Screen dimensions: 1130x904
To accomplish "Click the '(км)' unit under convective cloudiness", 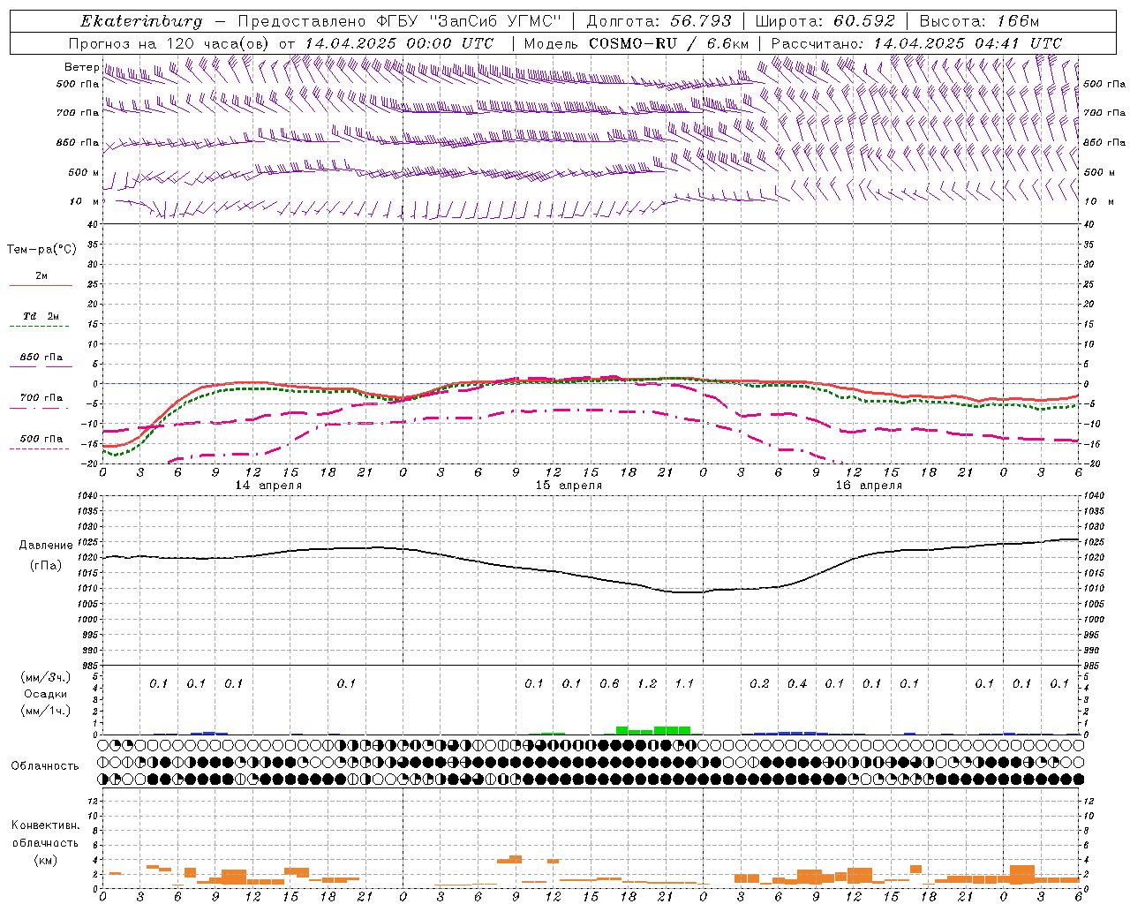I will [46, 860].
